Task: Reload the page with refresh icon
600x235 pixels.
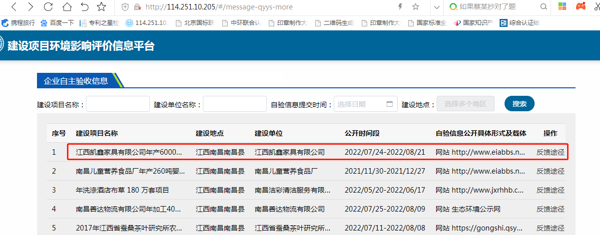Action: point(48,7)
